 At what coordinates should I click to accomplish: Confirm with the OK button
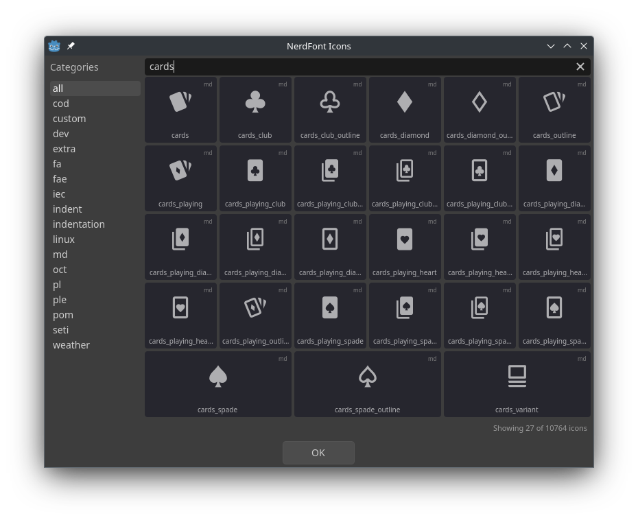[318, 453]
